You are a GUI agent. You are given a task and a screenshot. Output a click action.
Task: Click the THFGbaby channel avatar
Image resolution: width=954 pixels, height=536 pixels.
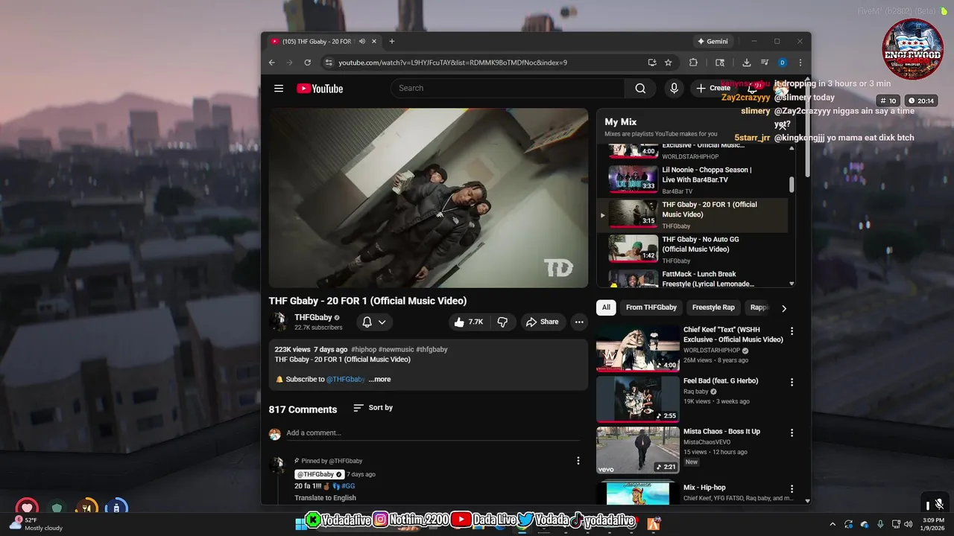tap(279, 322)
